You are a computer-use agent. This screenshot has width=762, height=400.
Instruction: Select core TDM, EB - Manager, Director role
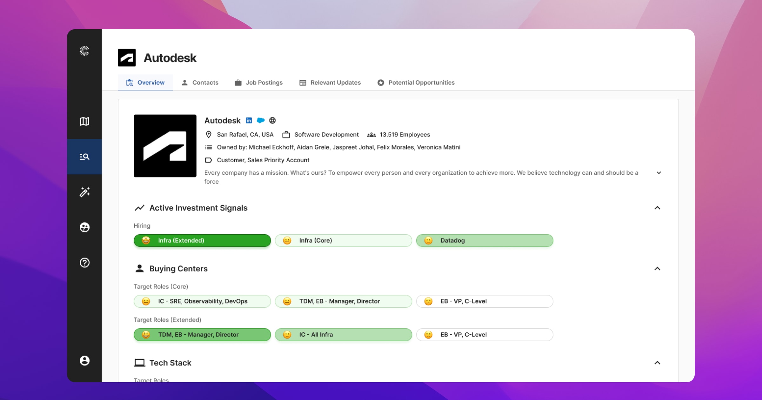344,301
